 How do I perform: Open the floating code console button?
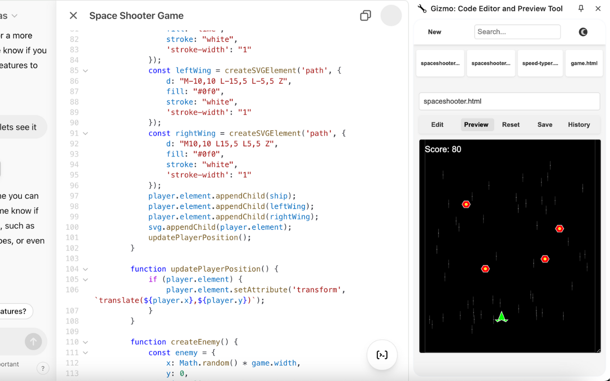click(x=382, y=355)
